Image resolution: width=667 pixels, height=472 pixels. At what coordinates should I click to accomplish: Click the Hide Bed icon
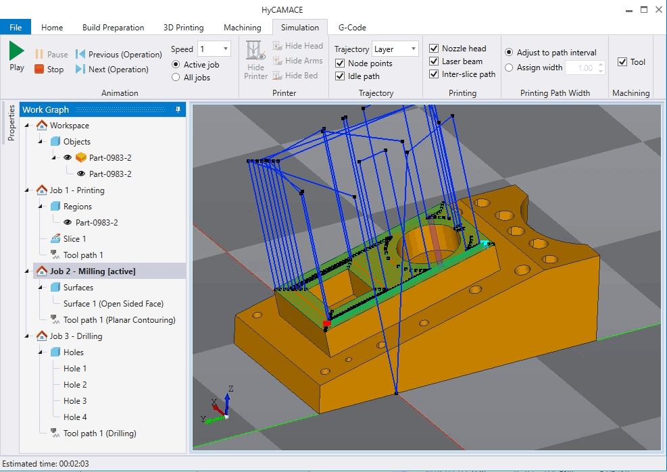click(x=277, y=76)
